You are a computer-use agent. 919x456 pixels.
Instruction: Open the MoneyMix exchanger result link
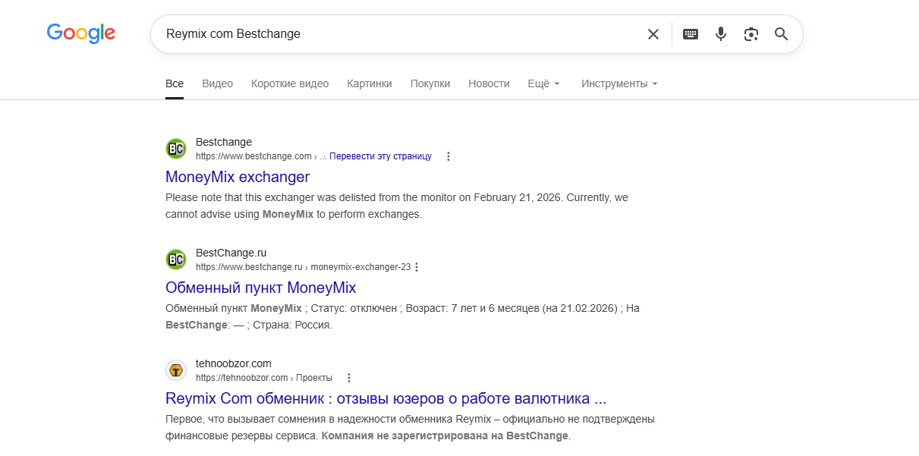[x=238, y=177]
